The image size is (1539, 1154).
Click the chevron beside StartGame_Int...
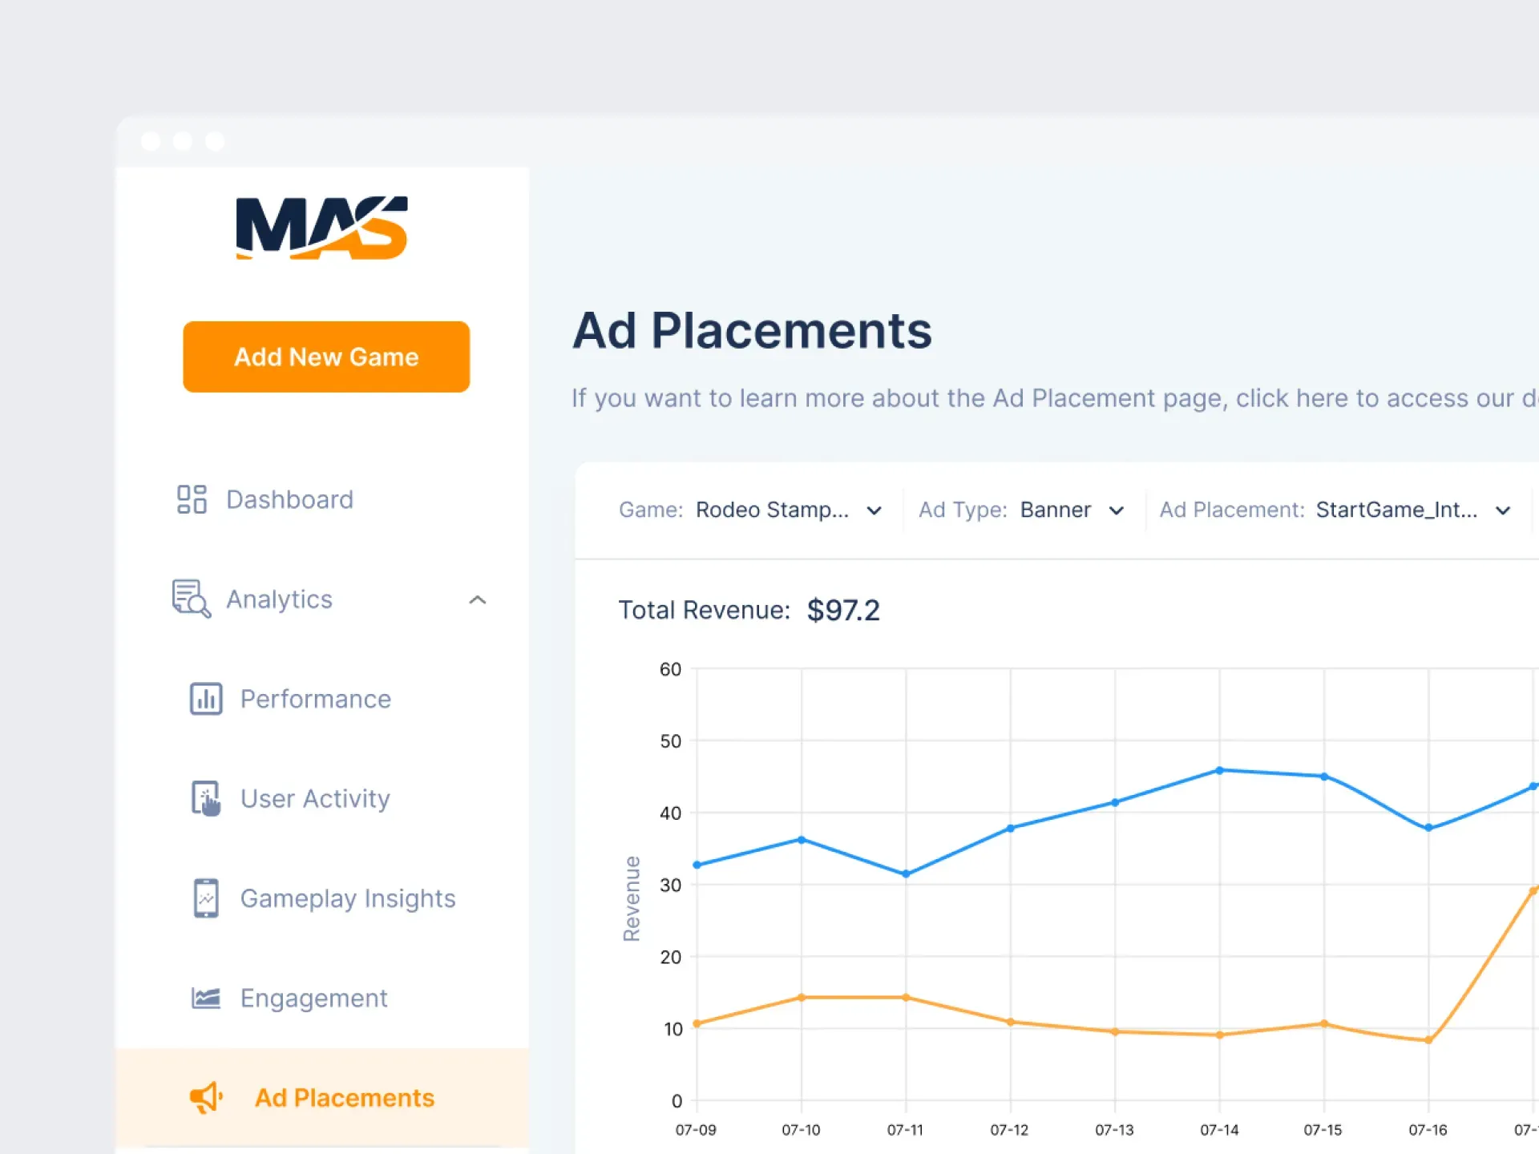click(1503, 510)
